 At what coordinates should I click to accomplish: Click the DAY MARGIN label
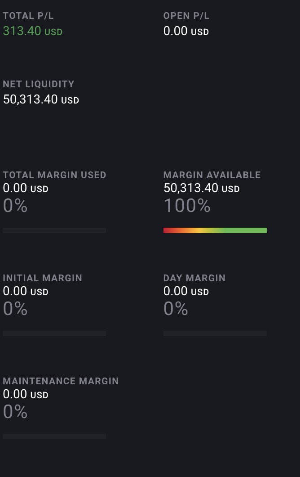click(194, 278)
